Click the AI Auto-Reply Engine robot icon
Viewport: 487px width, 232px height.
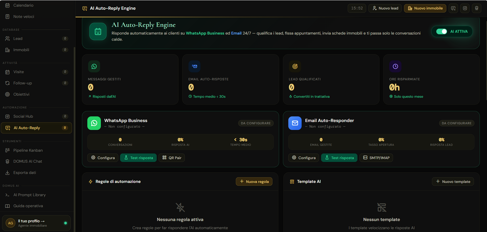(x=98, y=32)
